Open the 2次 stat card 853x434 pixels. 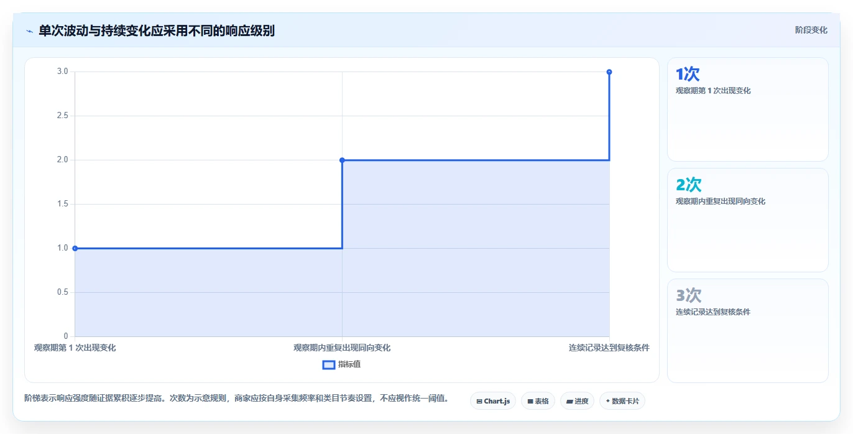click(x=747, y=220)
